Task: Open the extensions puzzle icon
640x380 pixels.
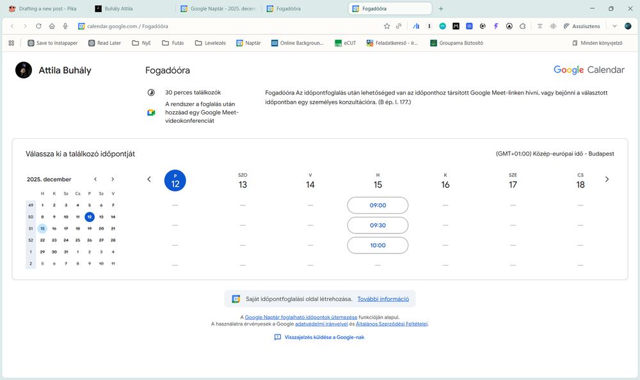Action: point(522,26)
